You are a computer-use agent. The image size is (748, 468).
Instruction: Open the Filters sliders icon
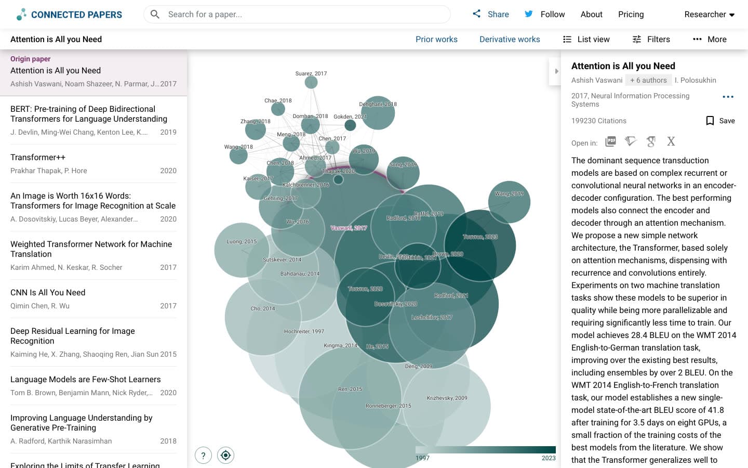coord(637,39)
